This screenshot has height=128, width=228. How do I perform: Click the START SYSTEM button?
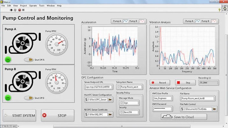tap(19, 115)
